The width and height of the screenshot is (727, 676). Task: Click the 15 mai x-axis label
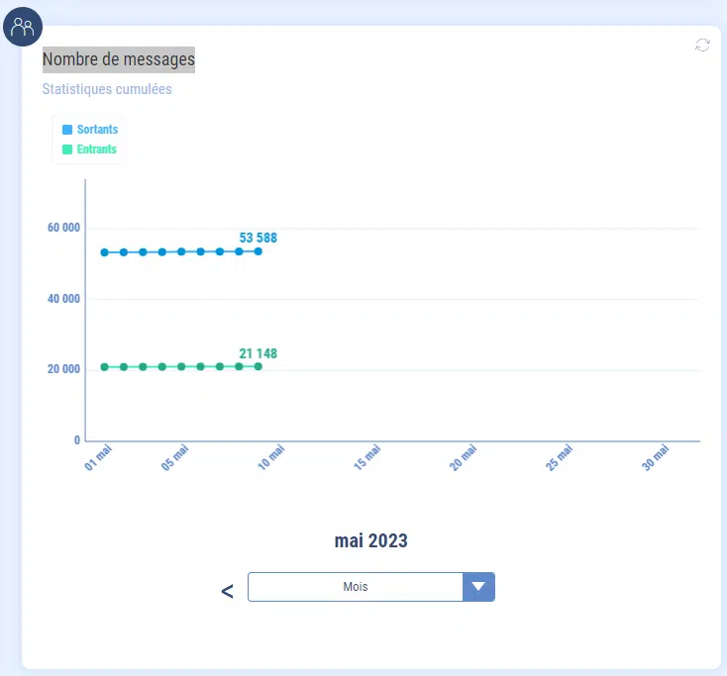click(367, 458)
